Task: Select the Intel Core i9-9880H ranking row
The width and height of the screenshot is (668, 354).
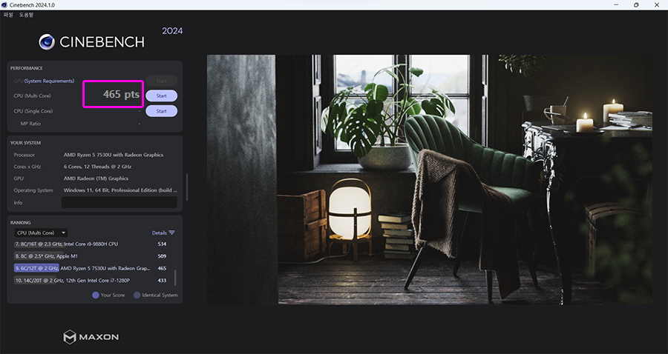Action: (x=91, y=244)
